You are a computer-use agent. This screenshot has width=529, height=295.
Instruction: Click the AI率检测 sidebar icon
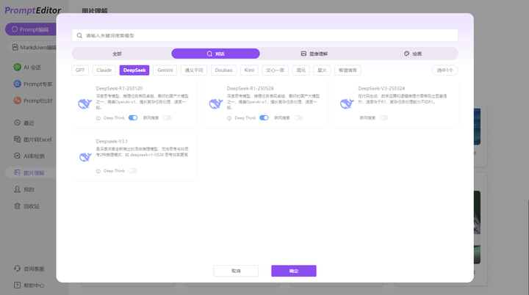click(17, 156)
